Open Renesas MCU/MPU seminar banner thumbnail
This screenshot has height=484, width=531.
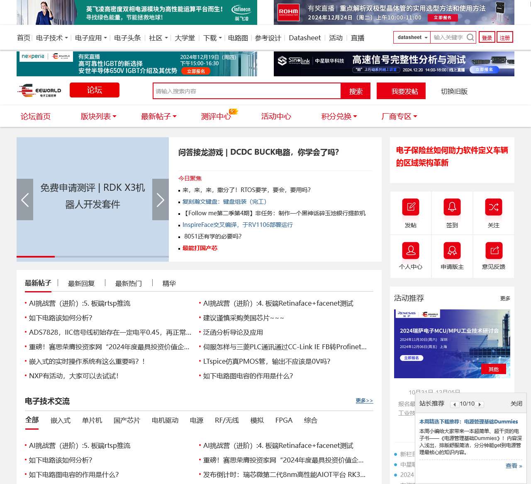point(452,344)
